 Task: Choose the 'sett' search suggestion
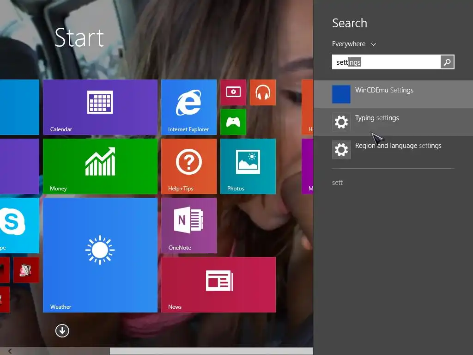[x=337, y=183]
